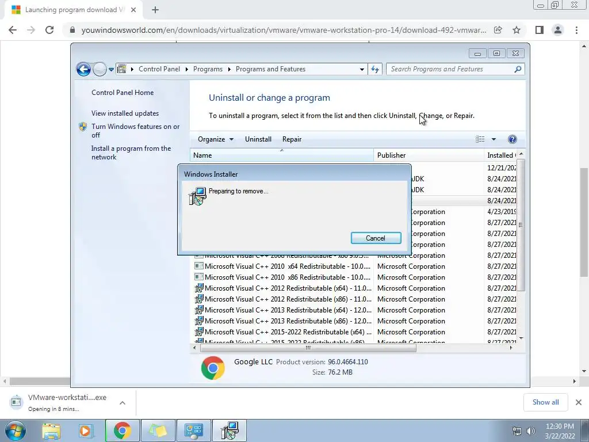Viewport: 589px width, 442px height.
Task: Open the Chrome profile avatar icon
Action: pos(558,30)
